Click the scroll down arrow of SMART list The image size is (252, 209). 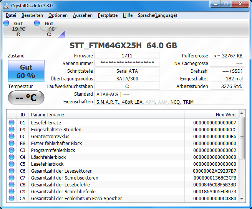pyautogui.click(x=242, y=199)
